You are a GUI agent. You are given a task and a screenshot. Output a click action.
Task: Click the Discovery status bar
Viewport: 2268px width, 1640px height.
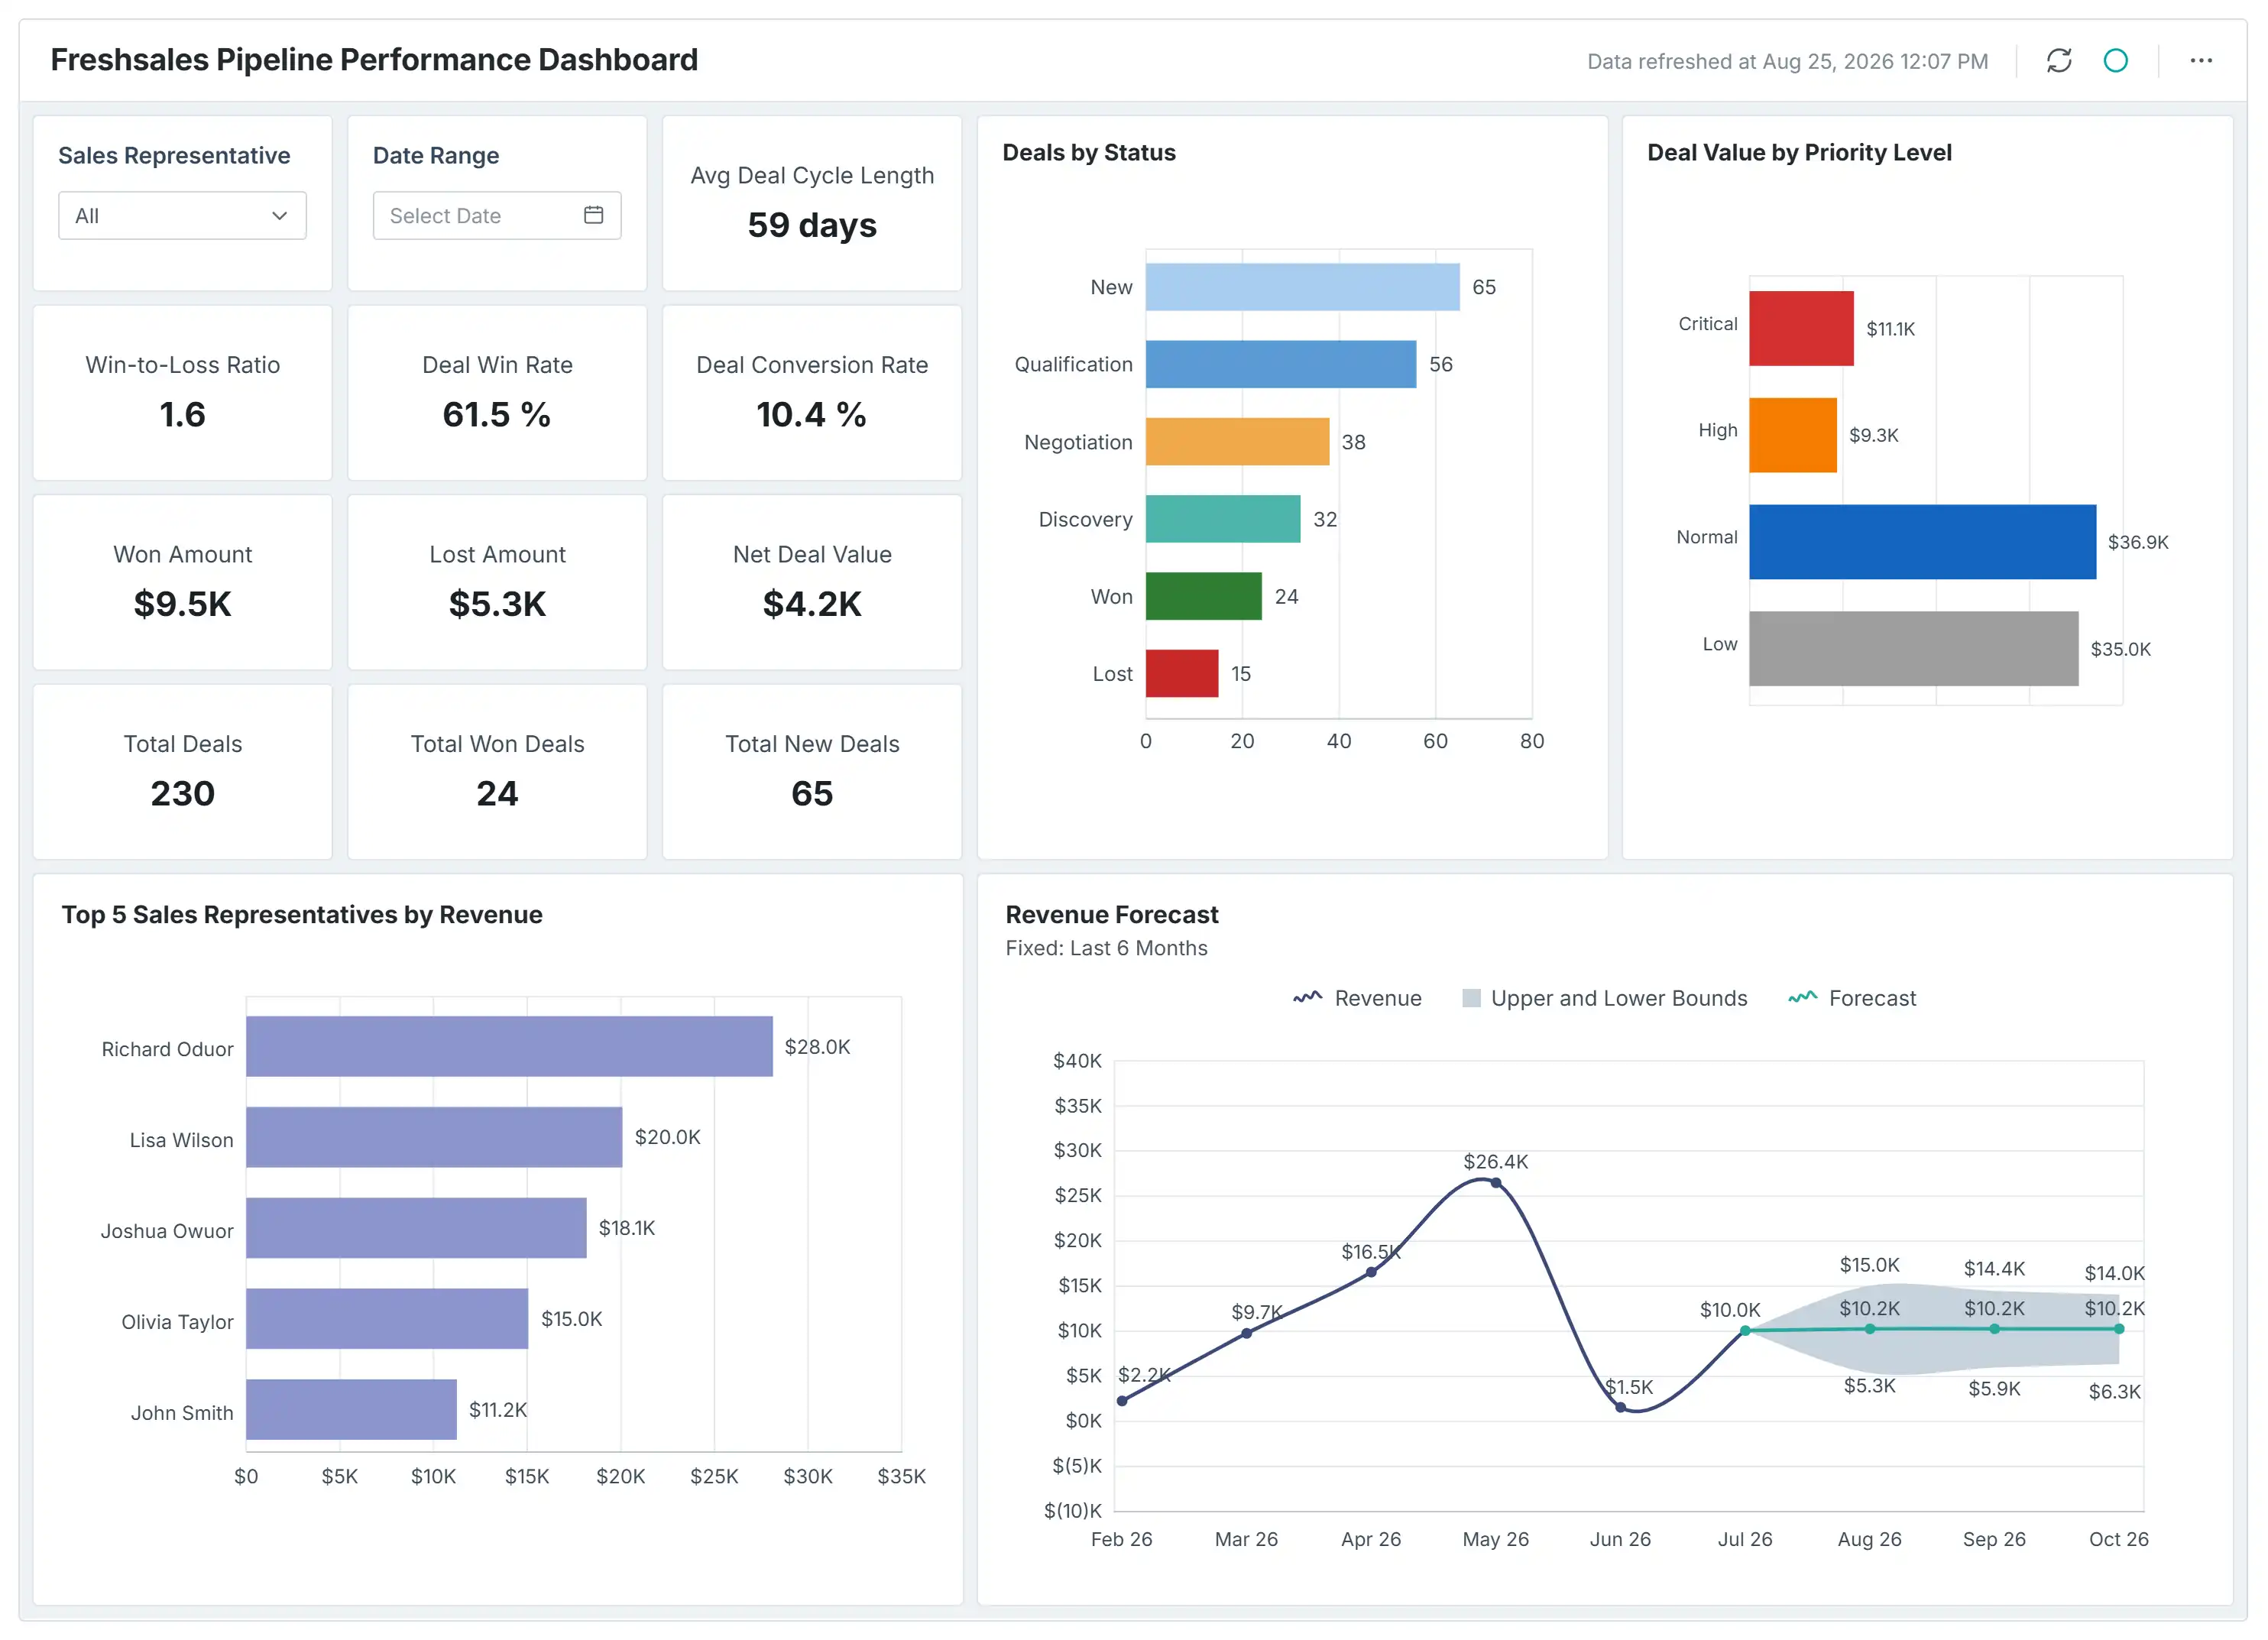[x=1223, y=519]
